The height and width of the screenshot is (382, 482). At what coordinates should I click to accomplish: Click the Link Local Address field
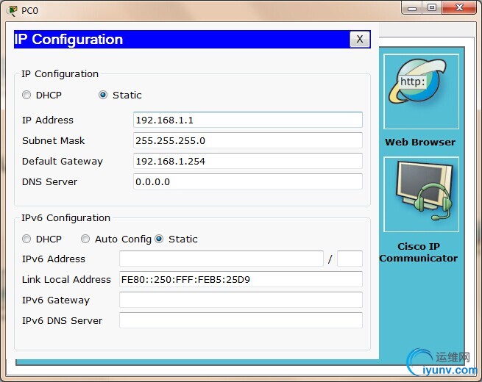(241, 279)
